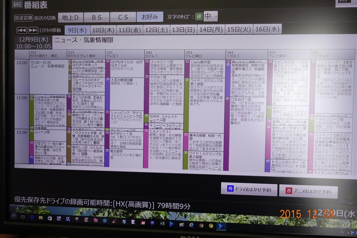
Task: Open the お好み favorites tab
Action: click(150, 17)
